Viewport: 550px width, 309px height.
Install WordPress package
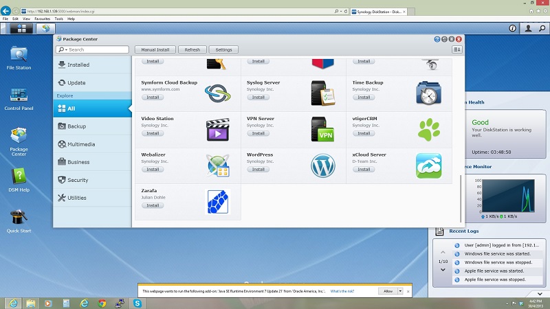[258, 169]
